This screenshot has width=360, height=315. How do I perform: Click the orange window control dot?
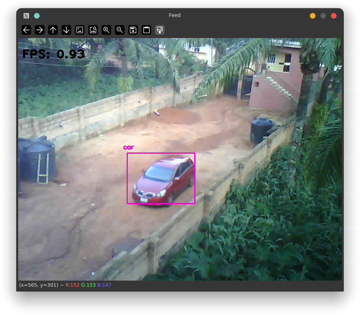(x=312, y=15)
